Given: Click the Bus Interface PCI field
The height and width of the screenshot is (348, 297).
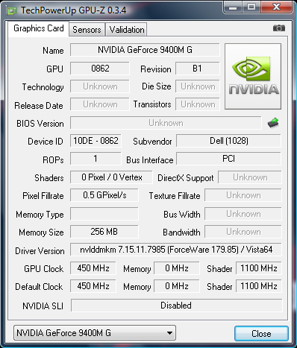Looking at the screenshot, I should pyautogui.click(x=228, y=159).
